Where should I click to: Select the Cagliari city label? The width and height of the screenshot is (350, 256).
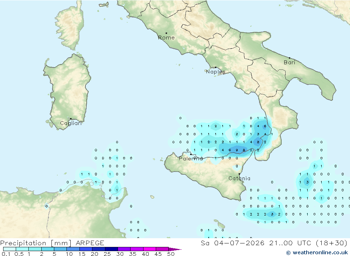point(71,123)
